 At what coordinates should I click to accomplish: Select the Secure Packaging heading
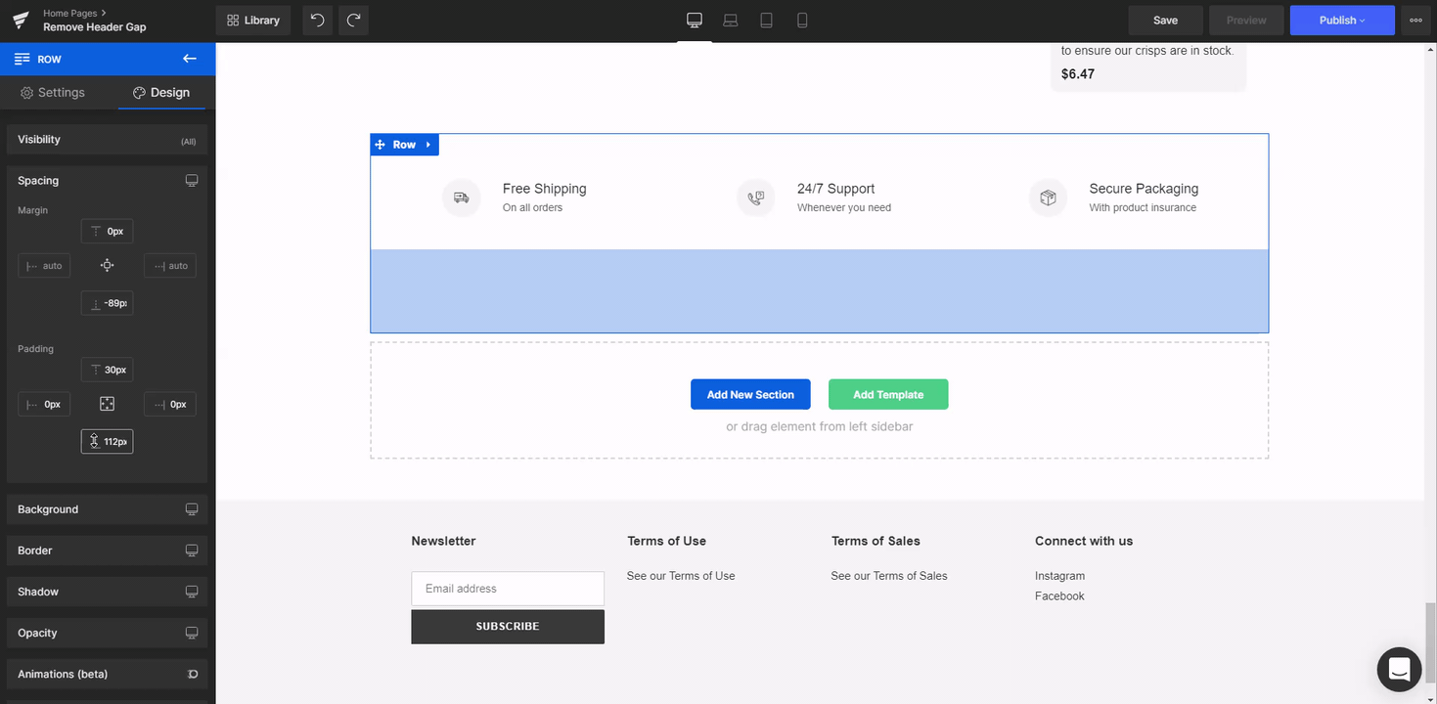1144,189
